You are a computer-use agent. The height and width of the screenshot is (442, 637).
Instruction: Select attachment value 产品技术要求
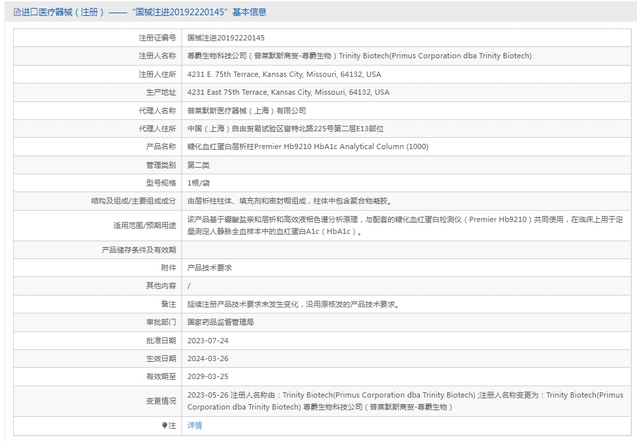tap(210, 268)
